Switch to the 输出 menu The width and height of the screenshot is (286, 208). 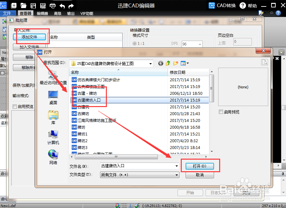point(71,14)
